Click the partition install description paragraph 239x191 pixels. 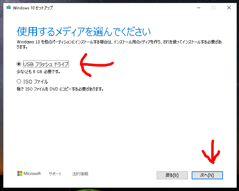[119, 44]
